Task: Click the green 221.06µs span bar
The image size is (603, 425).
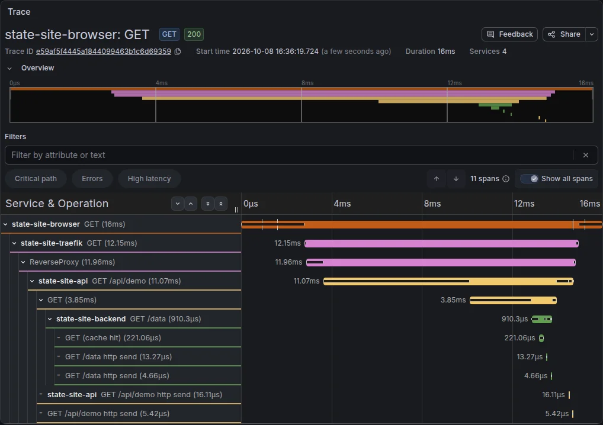Action: [541, 338]
